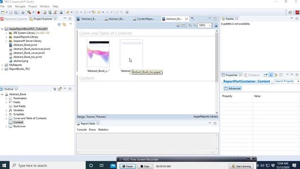Viewport: 300px width, 169px height.
Task: Expand ReportBooks_TOC project
Action: click(x=2, y=69)
